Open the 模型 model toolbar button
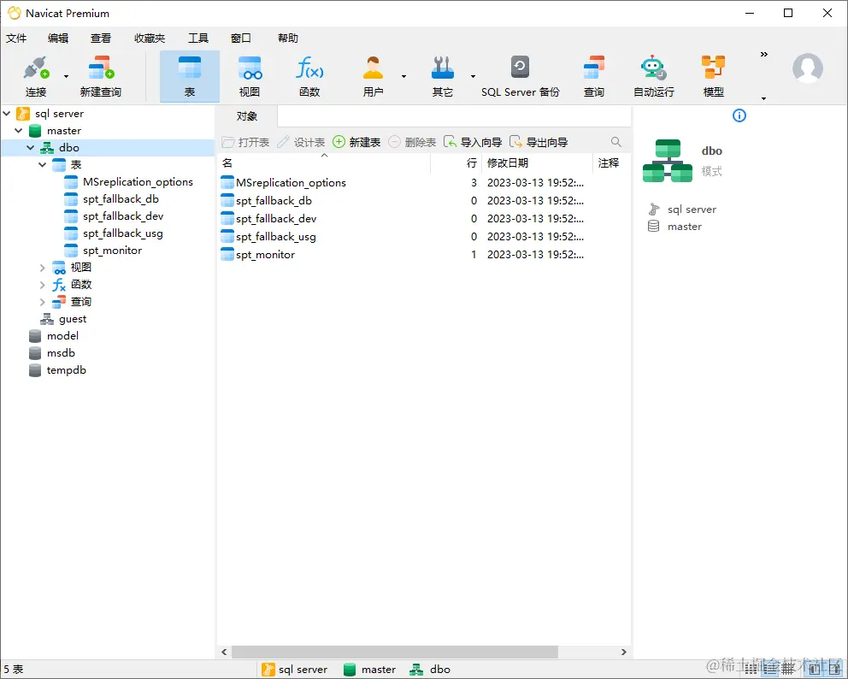Viewport: 848px width, 679px height. click(713, 76)
